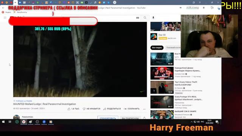Open the three-dot more actions menu under video
The height and width of the screenshot is (136, 242).
[x=144, y=109]
